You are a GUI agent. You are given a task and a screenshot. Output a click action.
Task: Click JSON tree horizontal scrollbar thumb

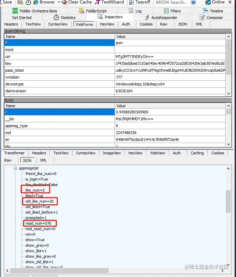click(60, 270)
